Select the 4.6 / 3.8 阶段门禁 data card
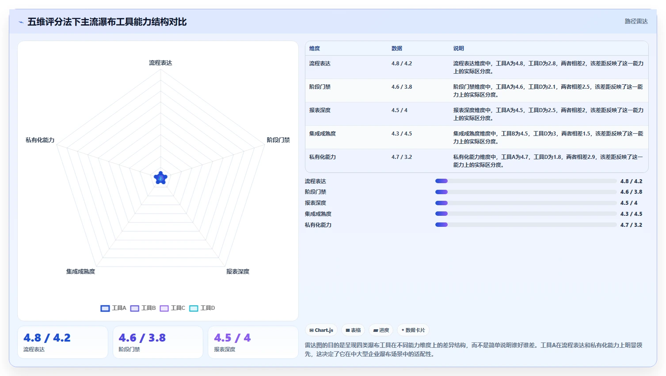This screenshot has width=666, height=376. [x=158, y=342]
